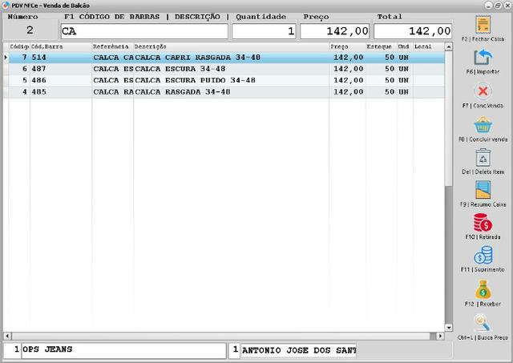This screenshot has width=513, height=363.
Task: Open Ctrl+L Busca Preço magnifier icon
Action: point(483,323)
